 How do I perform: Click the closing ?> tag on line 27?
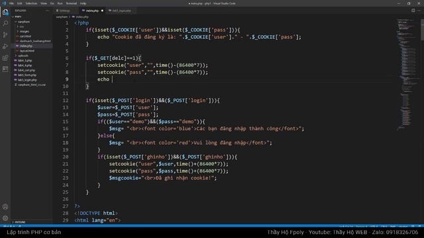(77, 206)
